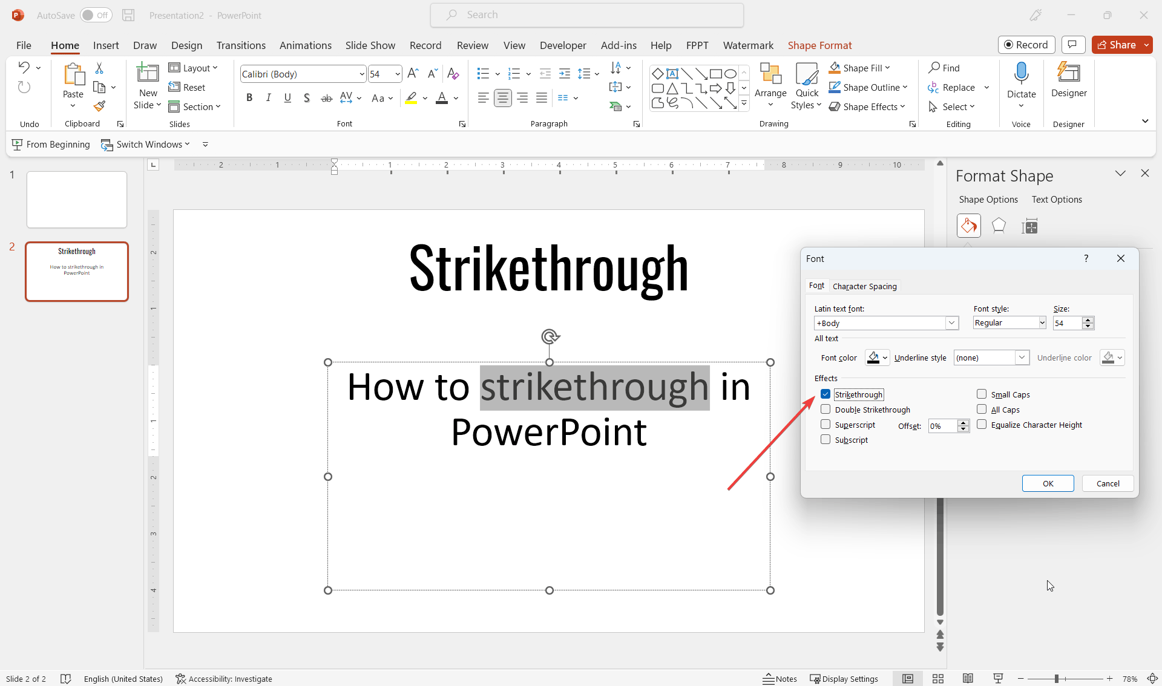The image size is (1162, 686).
Task: Expand the Latin text font dropdown
Action: tap(951, 322)
